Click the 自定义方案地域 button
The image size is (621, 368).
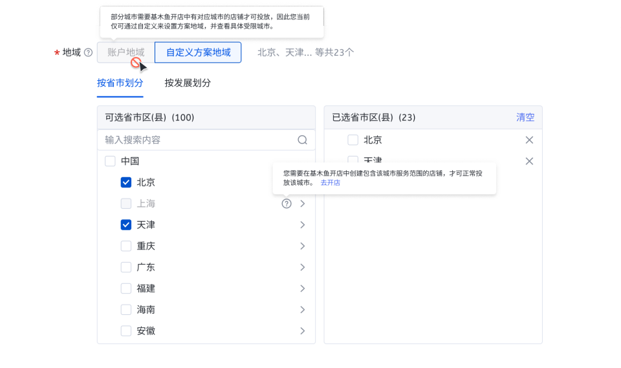click(198, 52)
